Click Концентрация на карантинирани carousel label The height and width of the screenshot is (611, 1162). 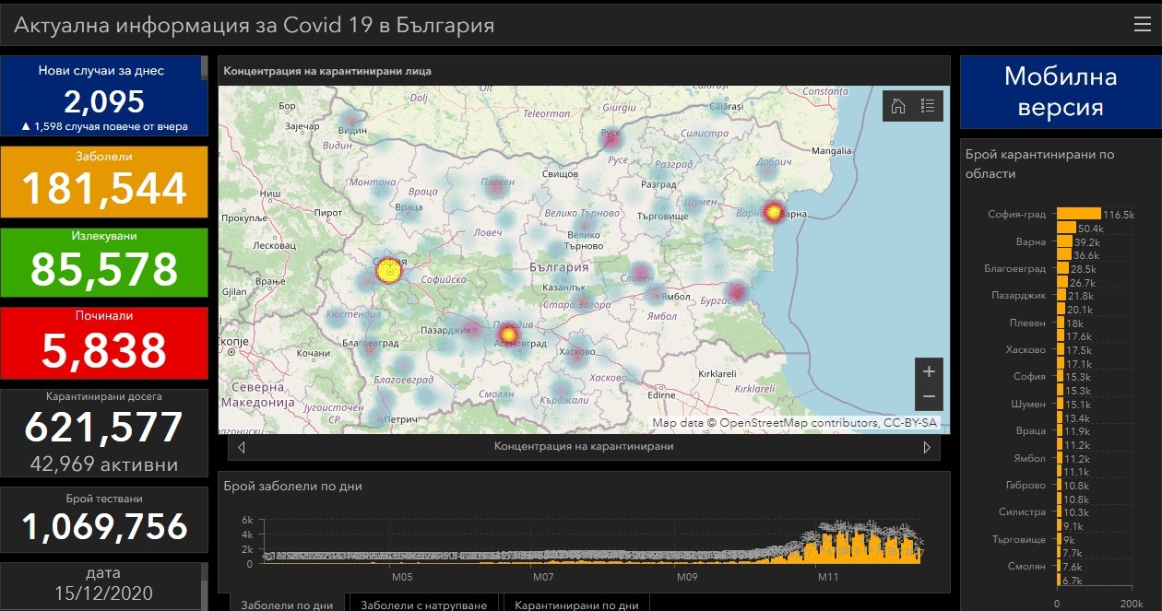[584, 447]
